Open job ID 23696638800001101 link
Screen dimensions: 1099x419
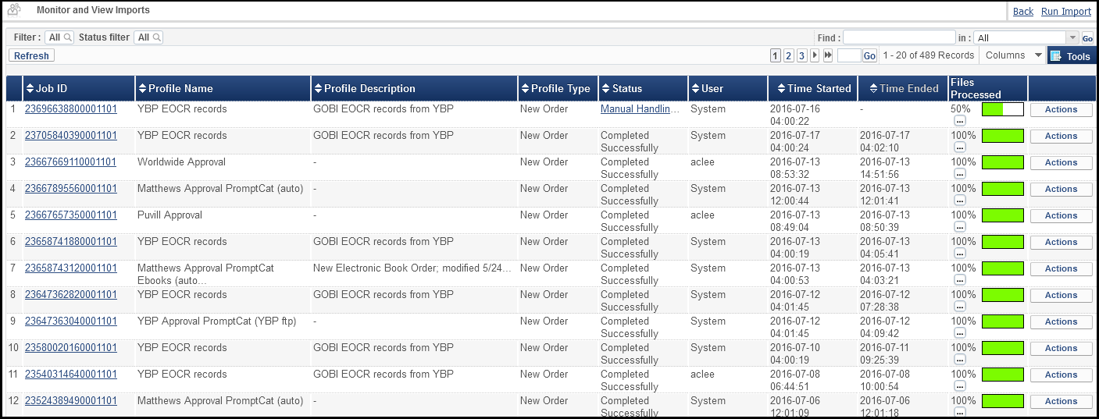[71, 109]
